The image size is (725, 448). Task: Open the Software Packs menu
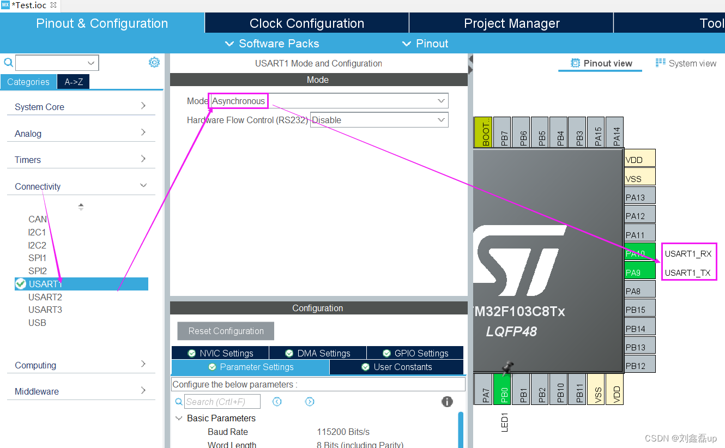pyautogui.click(x=272, y=44)
